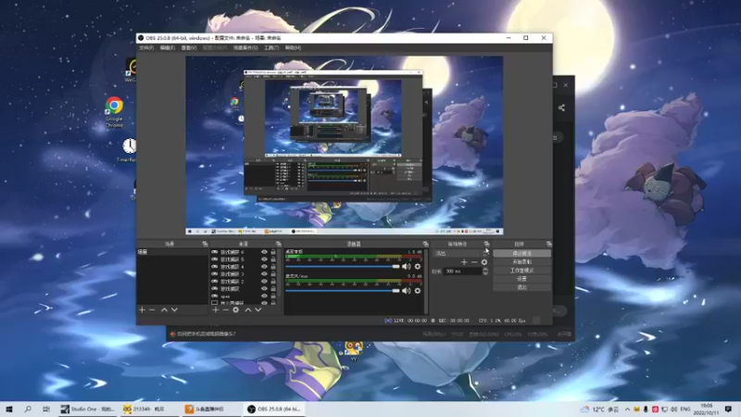Hide the 游戏捕获 5 source with its eye
Screen dimensions: 741x417
pyautogui.click(x=264, y=259)
